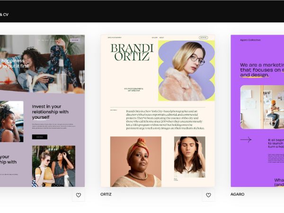Viewport: 284px width, 213px height.
Task: Click the Gallery link in Ortiz template nav
Action: (154, 38)
